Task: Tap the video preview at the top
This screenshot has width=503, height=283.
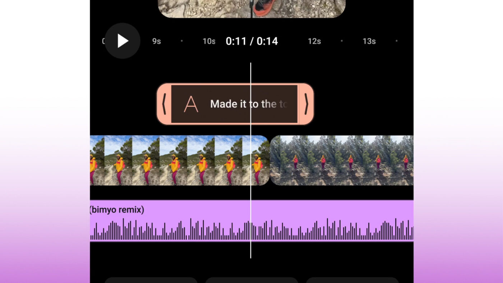Action: (x=251, y=9)
